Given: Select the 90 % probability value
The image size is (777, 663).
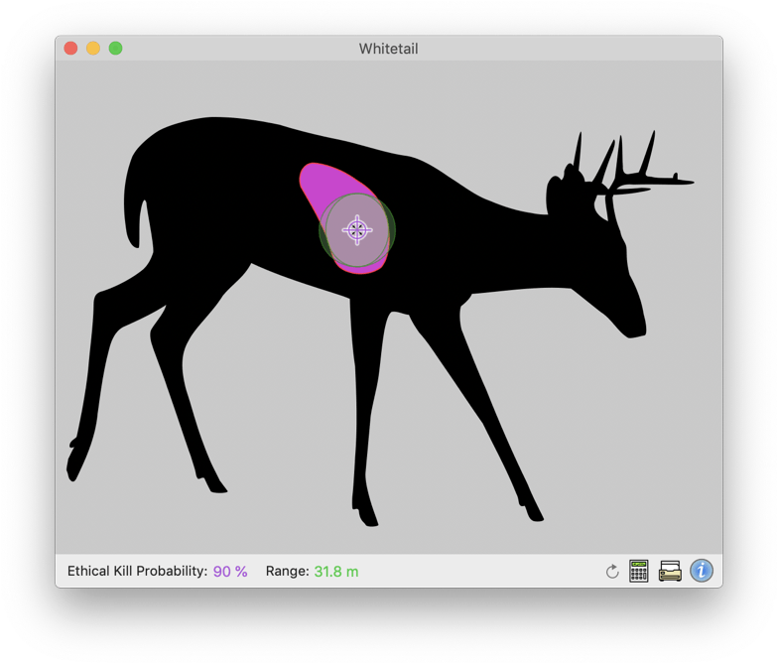Looking at the screenshot, I should pos(230,572).
